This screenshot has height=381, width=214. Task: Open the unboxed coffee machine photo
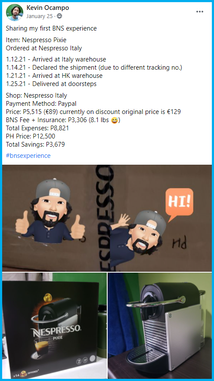[x=160, y=326]
